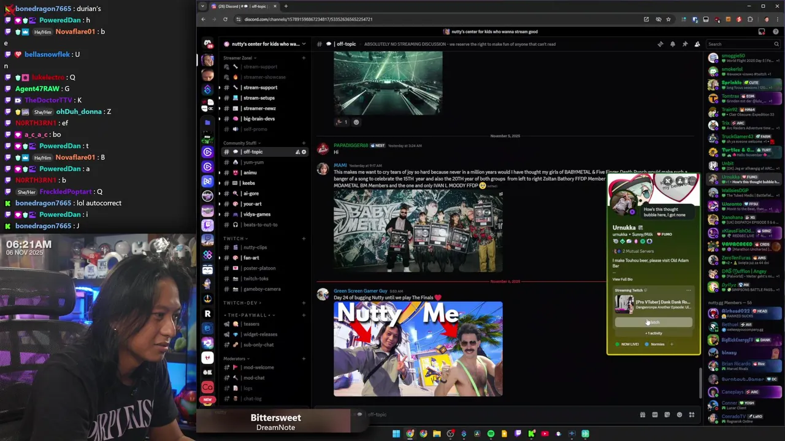
Task: Collapse the TWITCH category
Action: [x=235, y=238]
